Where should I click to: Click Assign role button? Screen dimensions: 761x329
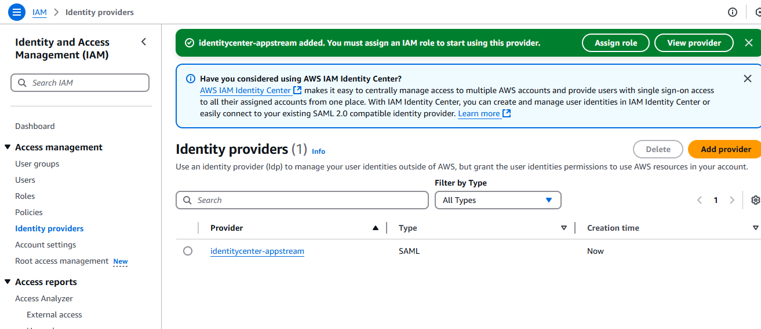[x=616, y=43]
